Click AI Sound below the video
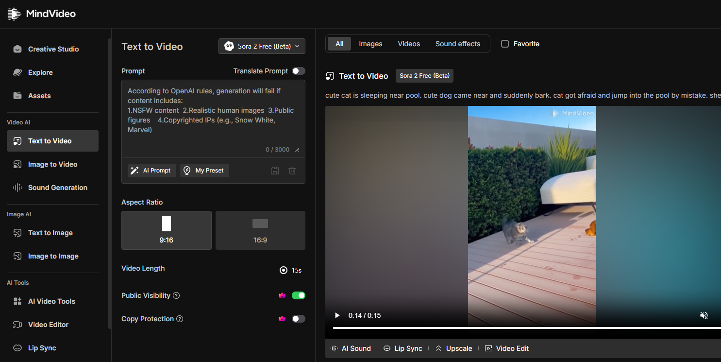This screenshot has height=362, width=721. [x=351, y=348]
